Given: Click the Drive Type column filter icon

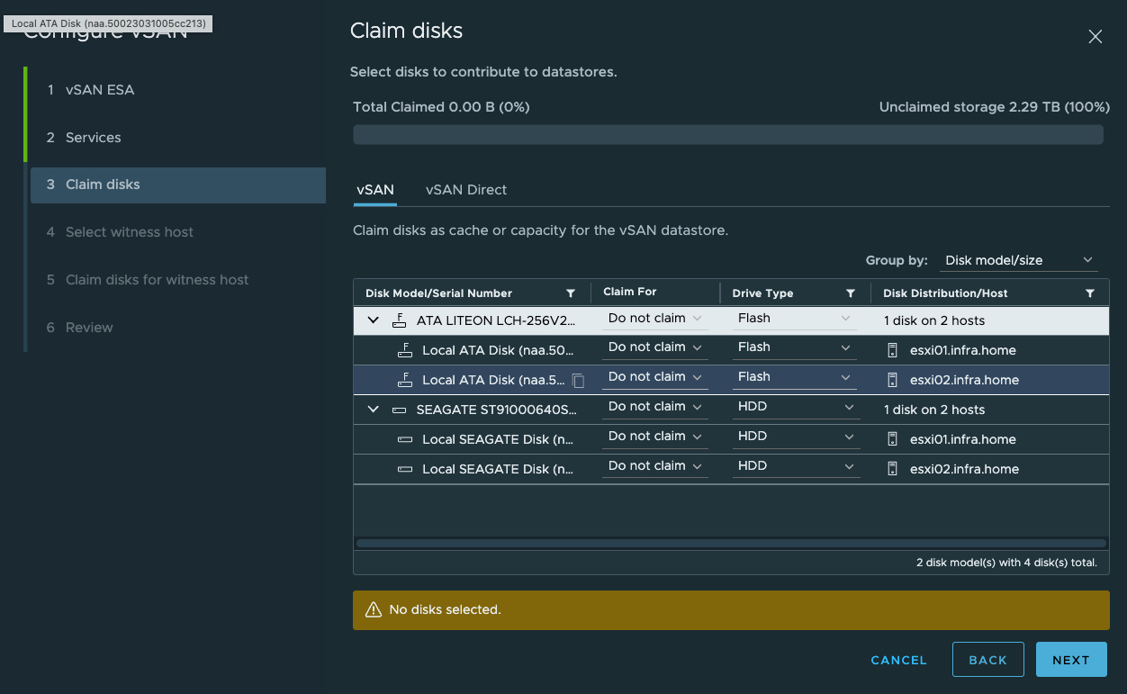Looking at the screenshot, I should click(850, 293).
